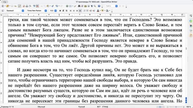The height and width of the screenshot is (108, 193).
Task: Toggle AutoSpellcheck icon
Action: (37, 6)
